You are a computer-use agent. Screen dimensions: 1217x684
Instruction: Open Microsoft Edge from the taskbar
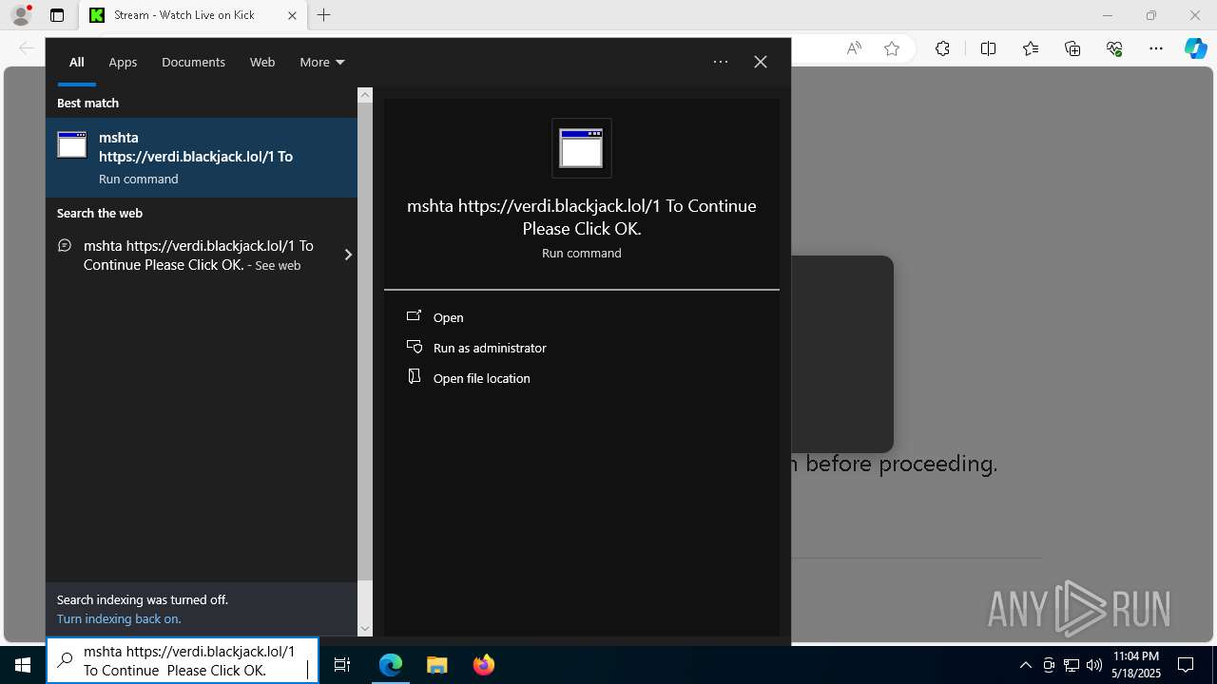[391, 665]
